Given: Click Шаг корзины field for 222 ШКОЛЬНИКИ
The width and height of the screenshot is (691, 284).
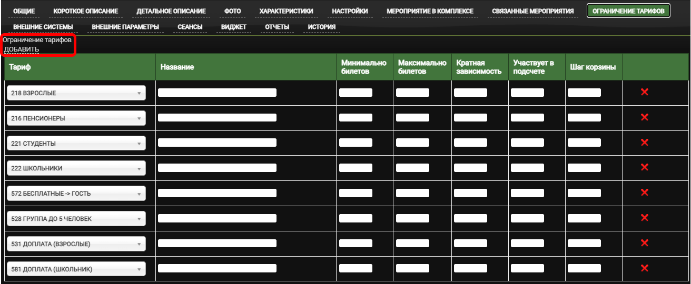Looking at the screenshot, I should (584, 168).
